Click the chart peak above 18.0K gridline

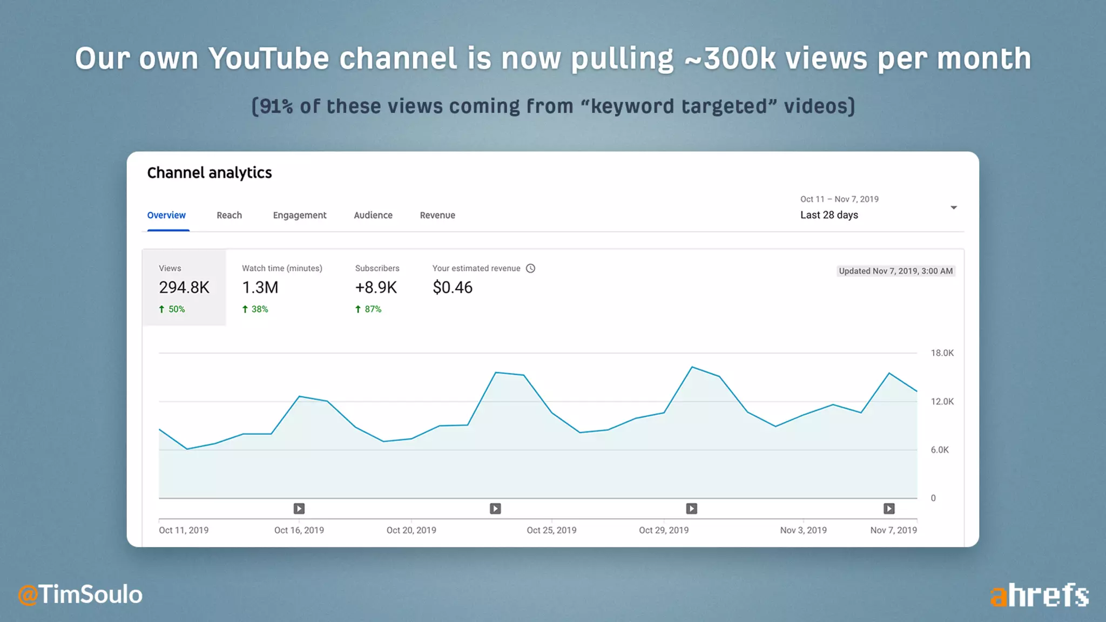(x=692, y=367)
